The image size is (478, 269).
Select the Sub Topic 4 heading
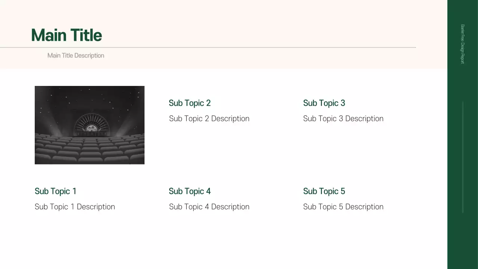190,191
